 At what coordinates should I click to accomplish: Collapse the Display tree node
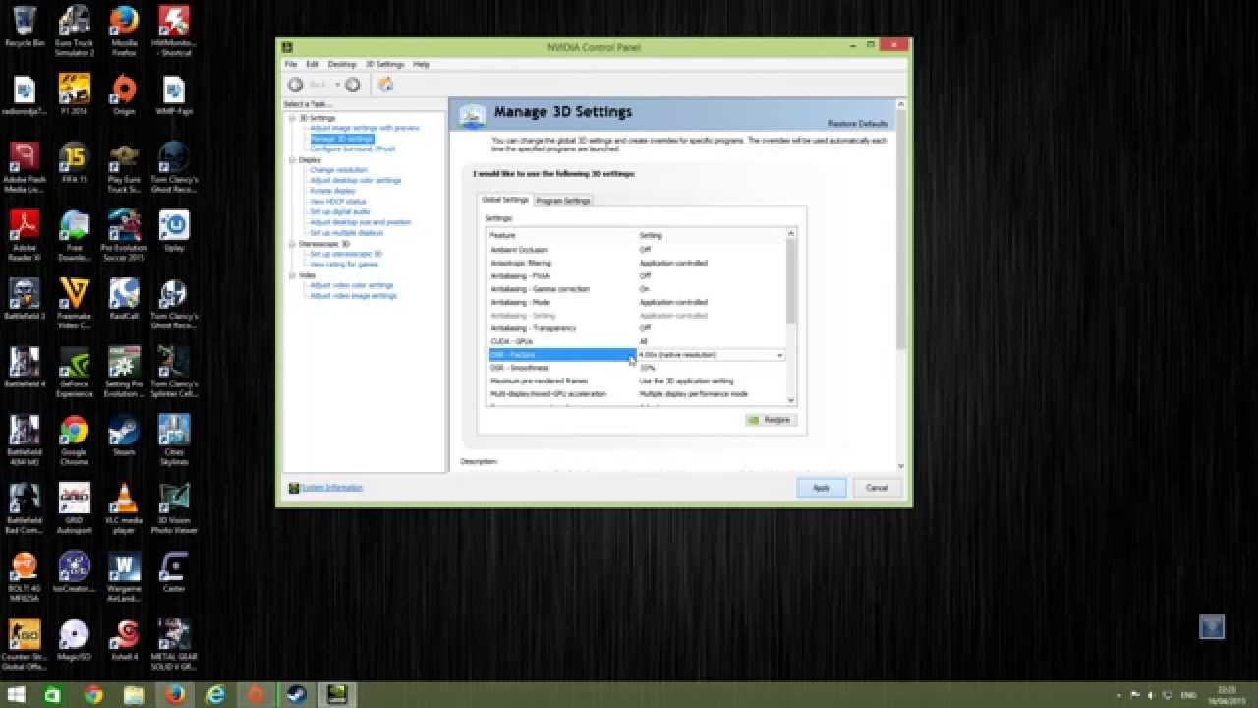pyautogui.click(x=291, y=159)
